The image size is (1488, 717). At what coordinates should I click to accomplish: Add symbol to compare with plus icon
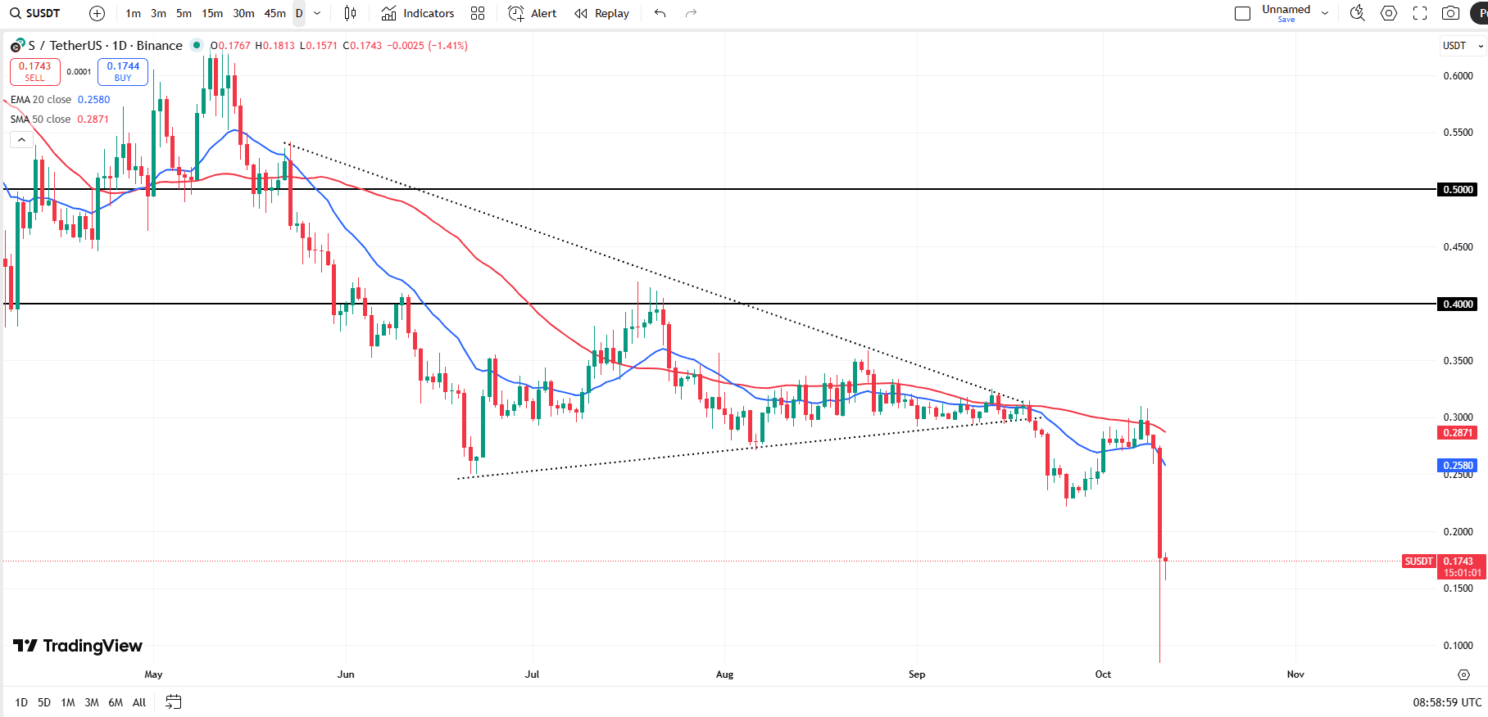(x=97, y=13)
